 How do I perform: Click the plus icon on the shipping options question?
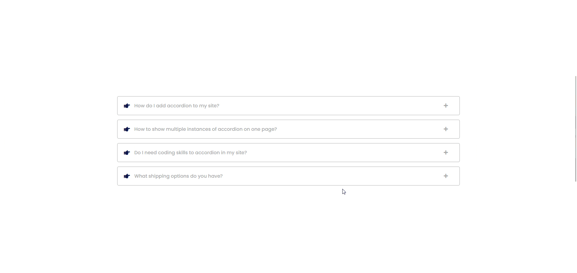(446, 176)
